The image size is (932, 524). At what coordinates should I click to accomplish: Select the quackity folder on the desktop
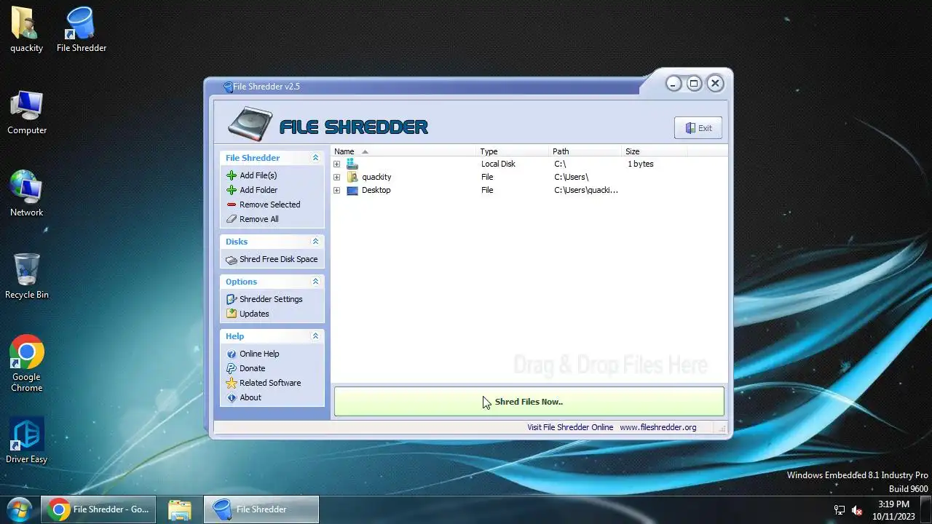(26, 30)
